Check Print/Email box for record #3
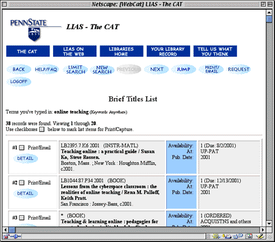Image resolution: width=275 pixels, height=242 pixels. tap(21, 218)
